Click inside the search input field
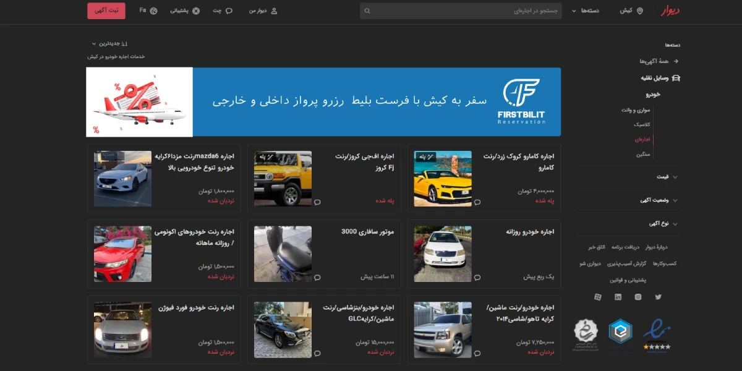This screenshot has height=371, width=742. click(x=464, y=11)
